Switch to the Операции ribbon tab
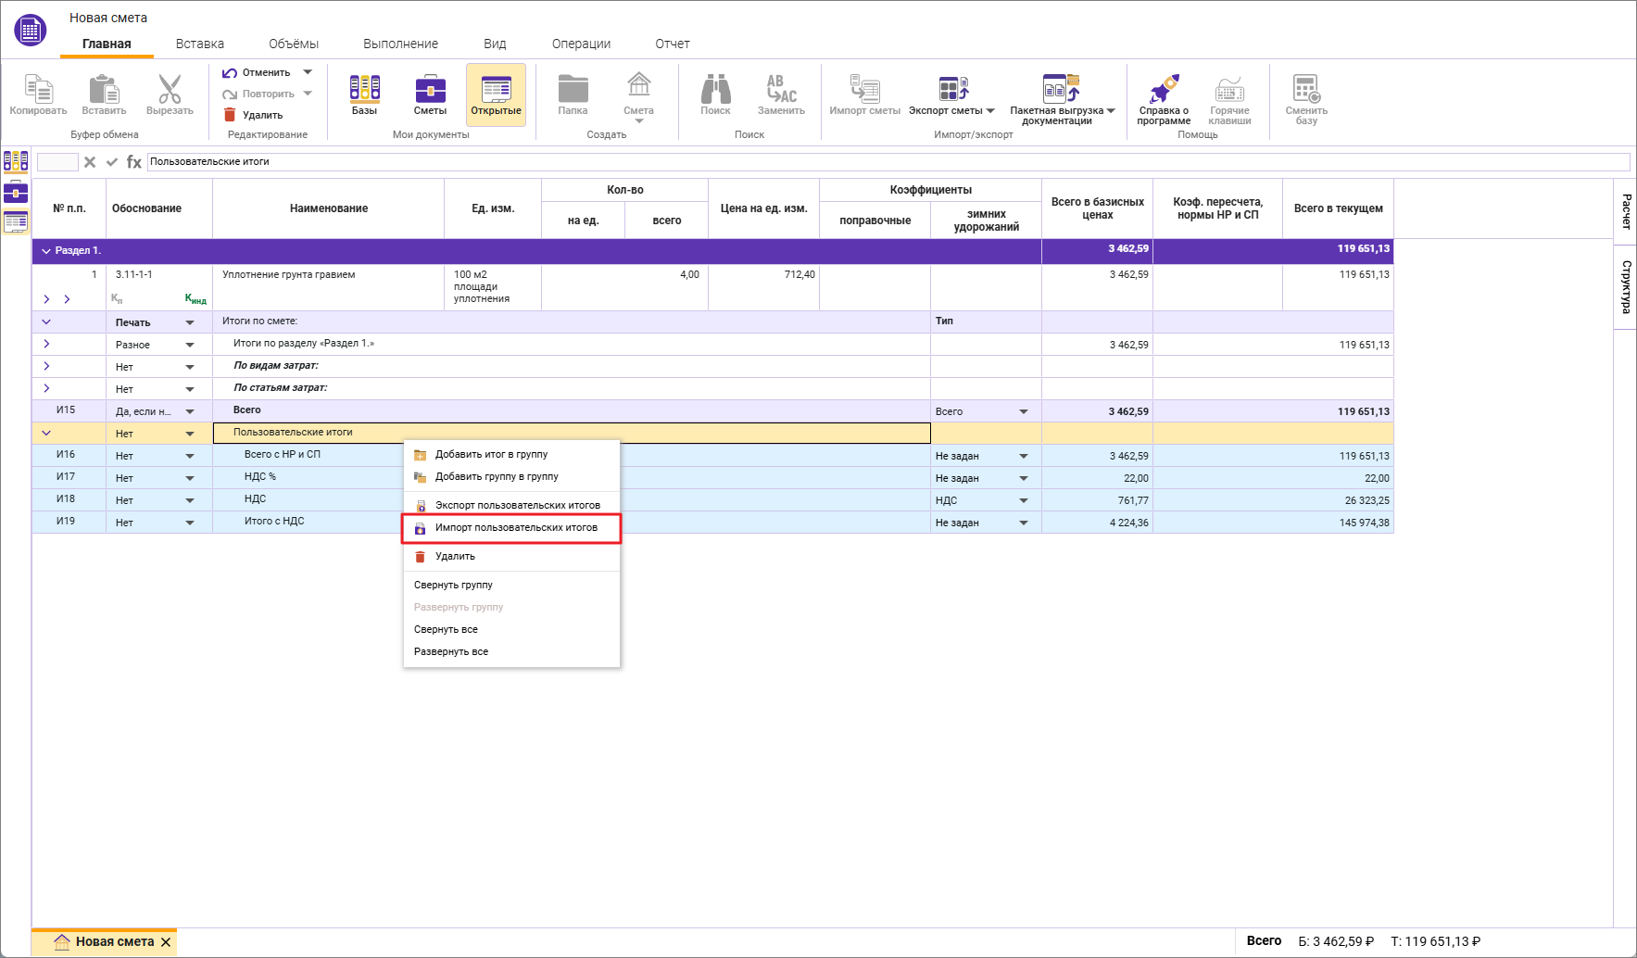 tap(581, 44)
